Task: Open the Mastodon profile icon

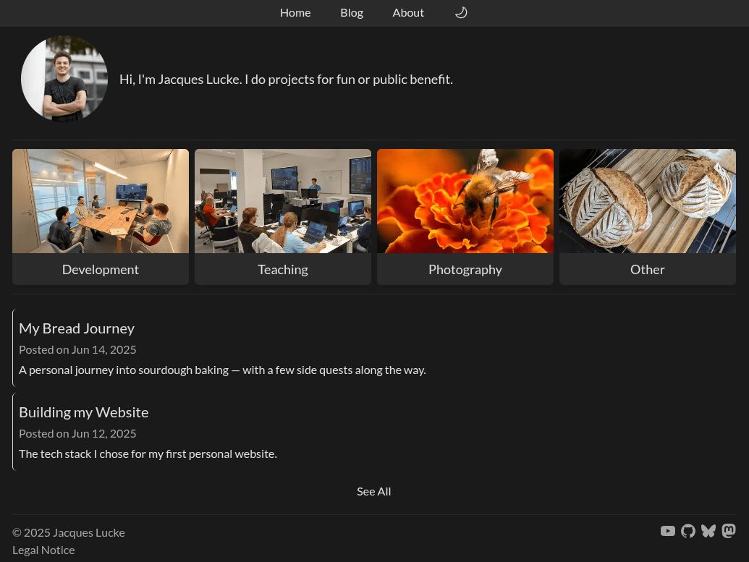Action: [729, 531]
